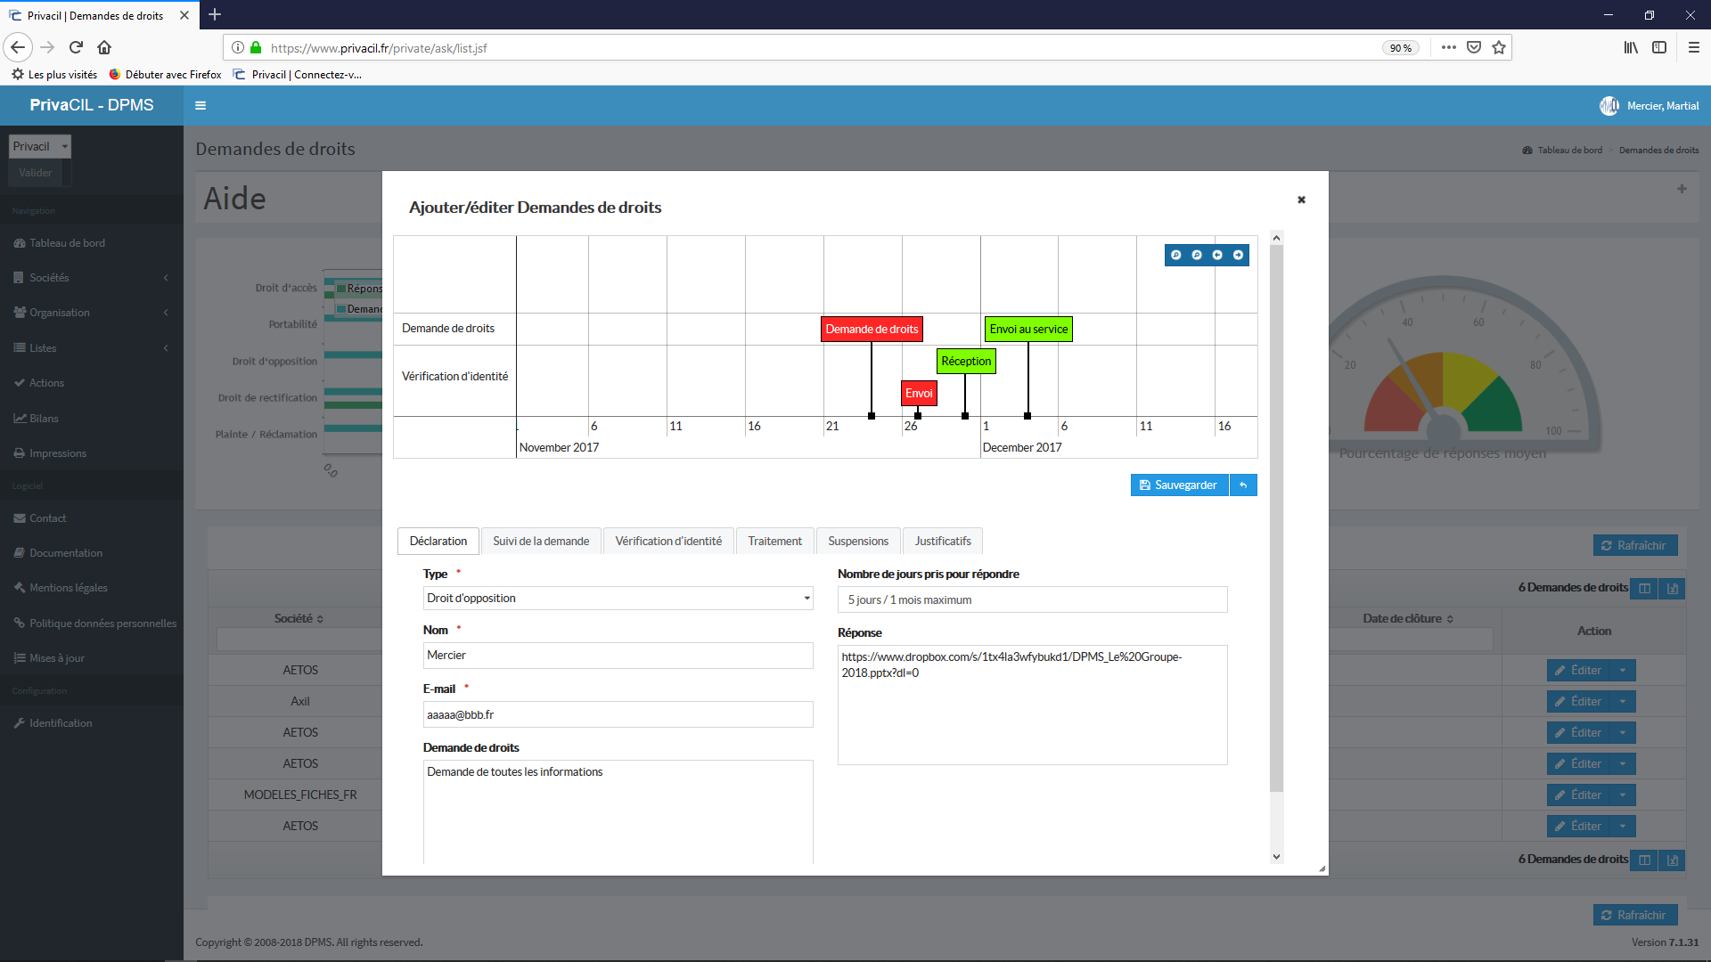Click the close modal 'x' button
Screen dimensions: 1711x962
[x=1302, y=200]
